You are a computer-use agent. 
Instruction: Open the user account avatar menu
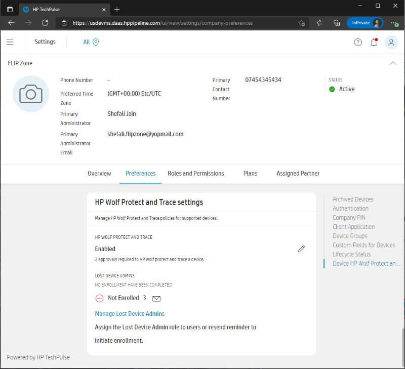pyautogui.click(x=391, y=42)
